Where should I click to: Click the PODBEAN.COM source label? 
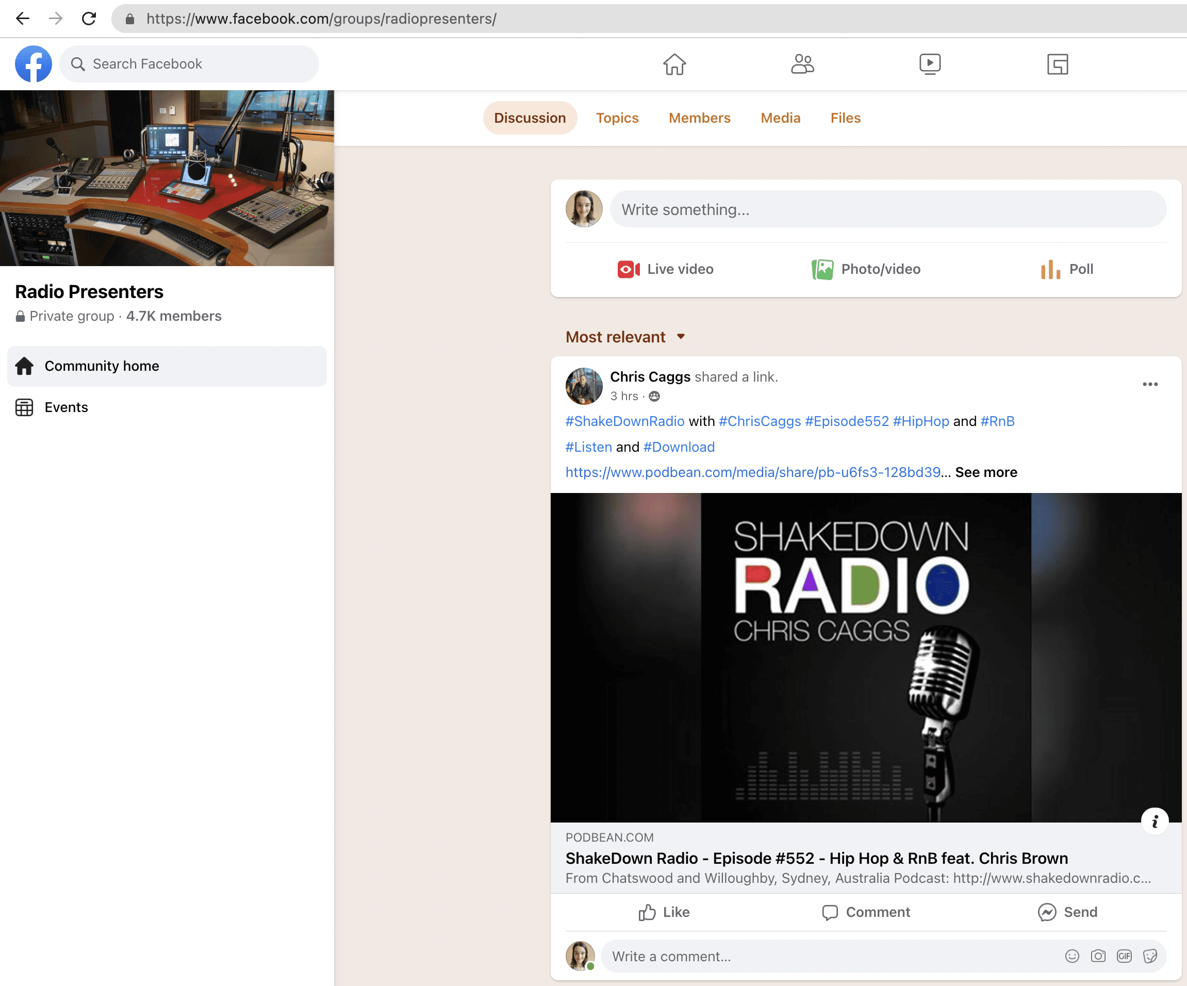pyautogui.click(x=609, y=837)
